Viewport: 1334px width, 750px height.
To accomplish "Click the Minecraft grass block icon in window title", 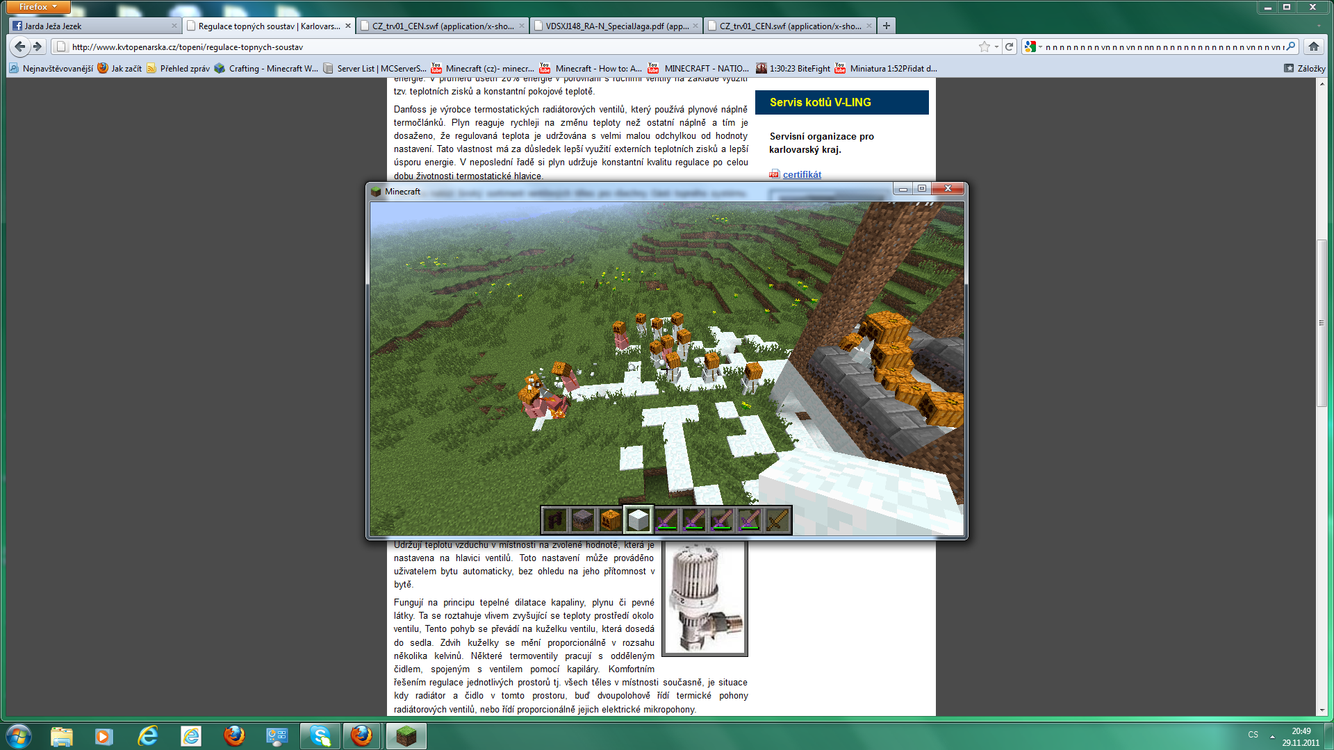I will point(376,192).
